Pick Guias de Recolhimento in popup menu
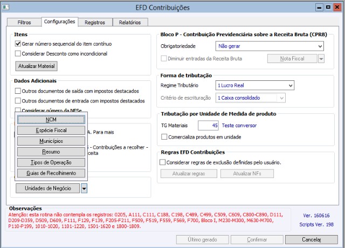The image size is (345, 248). coord(51,173)
